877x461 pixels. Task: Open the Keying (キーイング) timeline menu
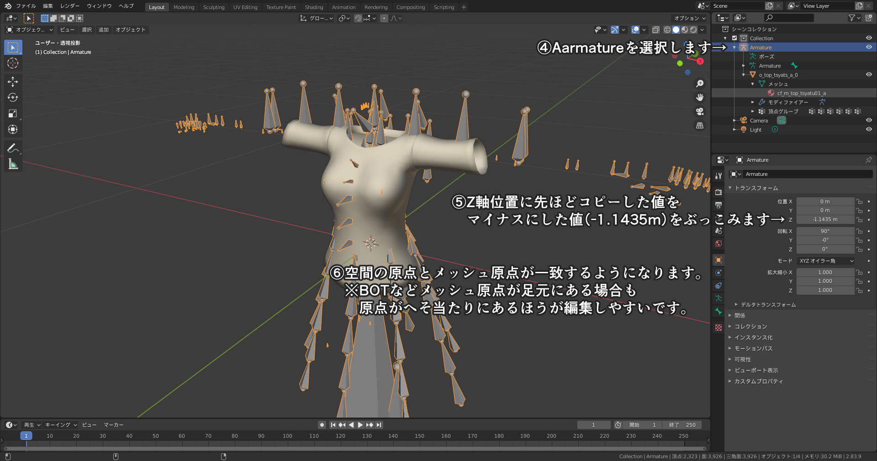61,425
